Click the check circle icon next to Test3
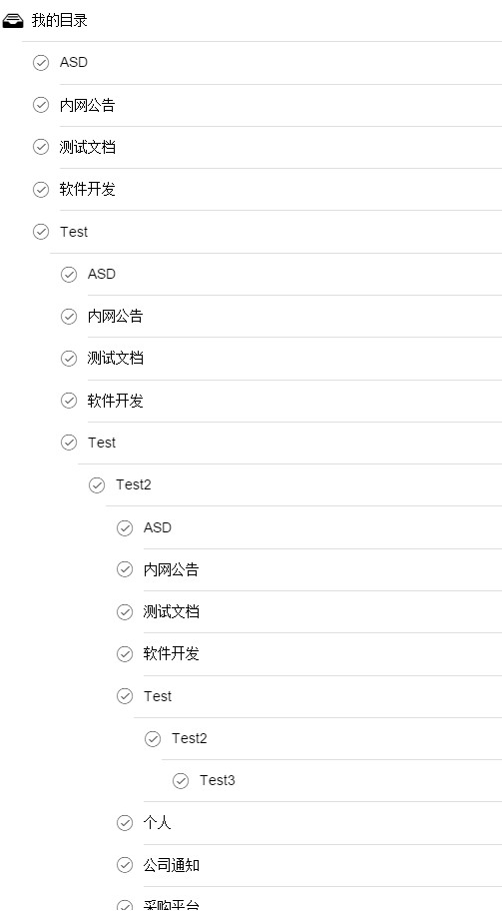502x911 pixels. pos(181,781)
